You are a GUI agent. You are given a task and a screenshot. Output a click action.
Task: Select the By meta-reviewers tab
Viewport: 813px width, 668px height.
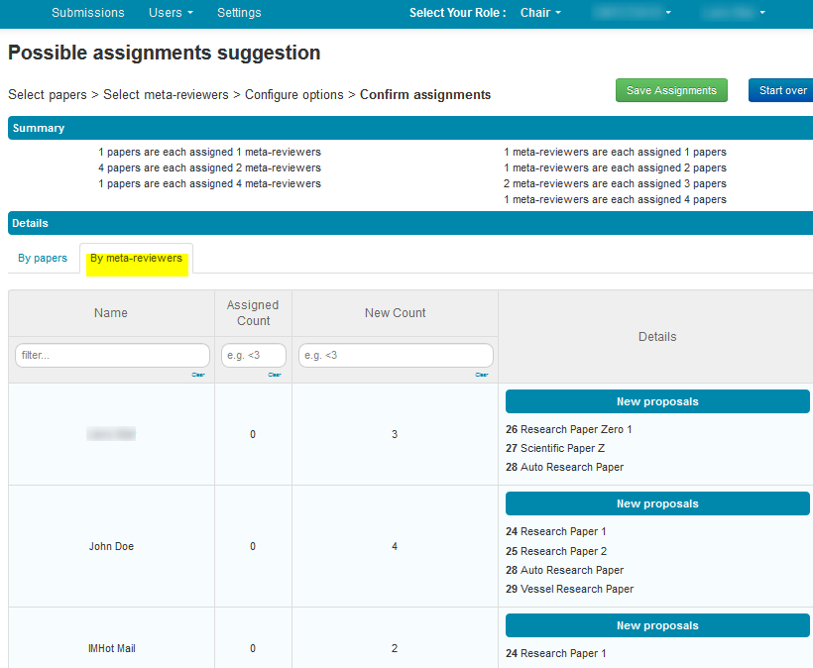(137, 258)
